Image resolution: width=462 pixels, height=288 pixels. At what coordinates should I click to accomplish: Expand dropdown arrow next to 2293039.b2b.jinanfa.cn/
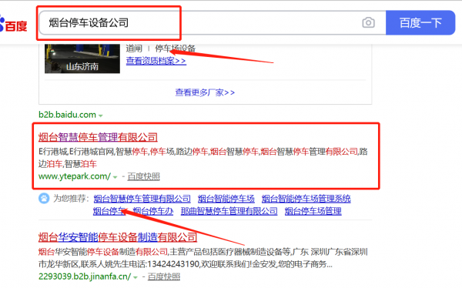(136, 277)
